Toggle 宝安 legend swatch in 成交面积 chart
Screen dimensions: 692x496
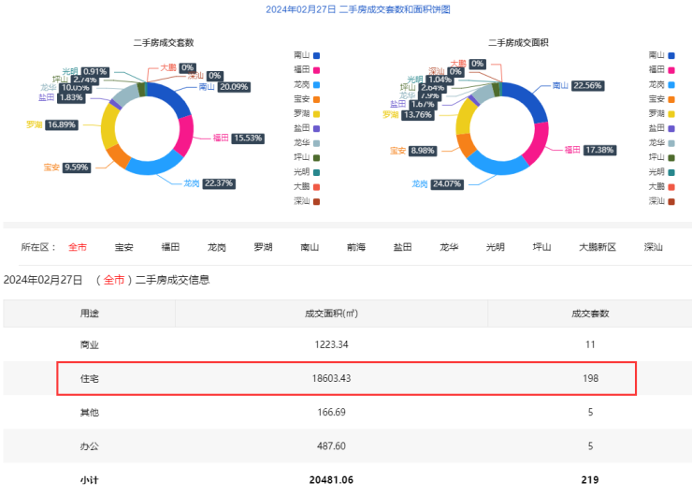click(671, 99)
